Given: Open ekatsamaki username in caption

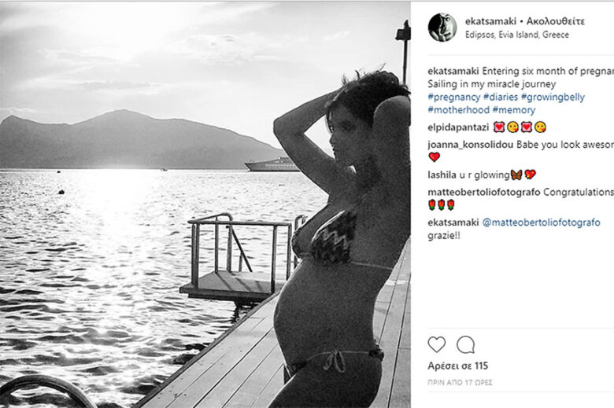Looking at the screenshot, I should point(453,72).
